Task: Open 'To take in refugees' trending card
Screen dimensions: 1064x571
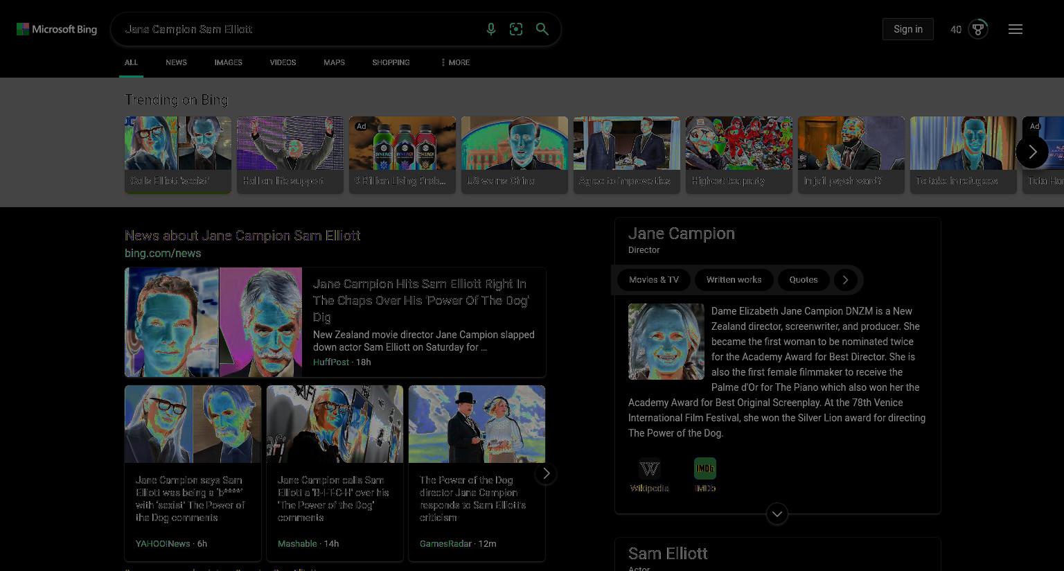Action: click(x=964, y=155)
